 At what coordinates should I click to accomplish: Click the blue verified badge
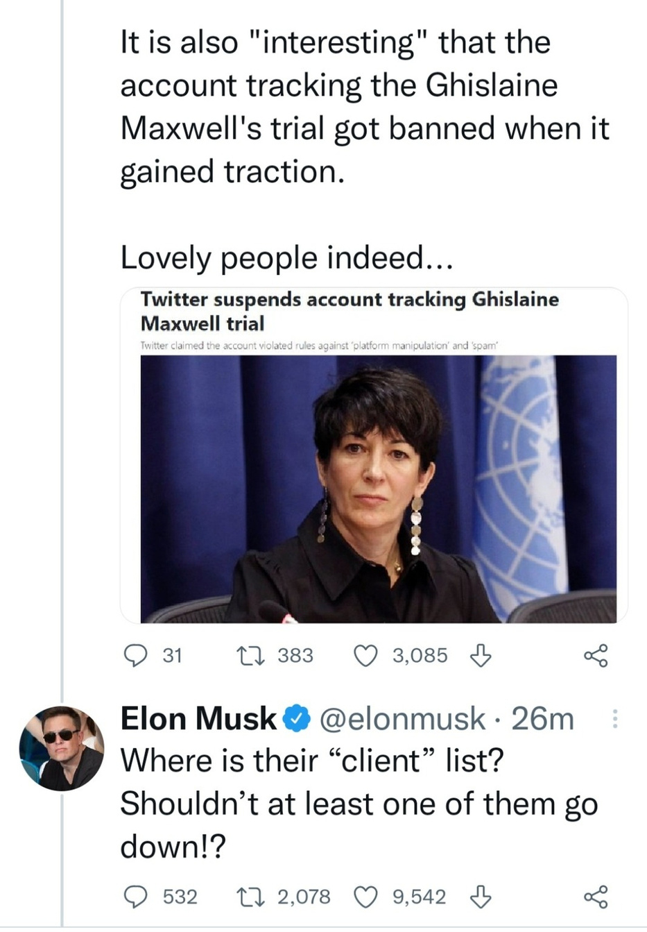pos(297,719)
